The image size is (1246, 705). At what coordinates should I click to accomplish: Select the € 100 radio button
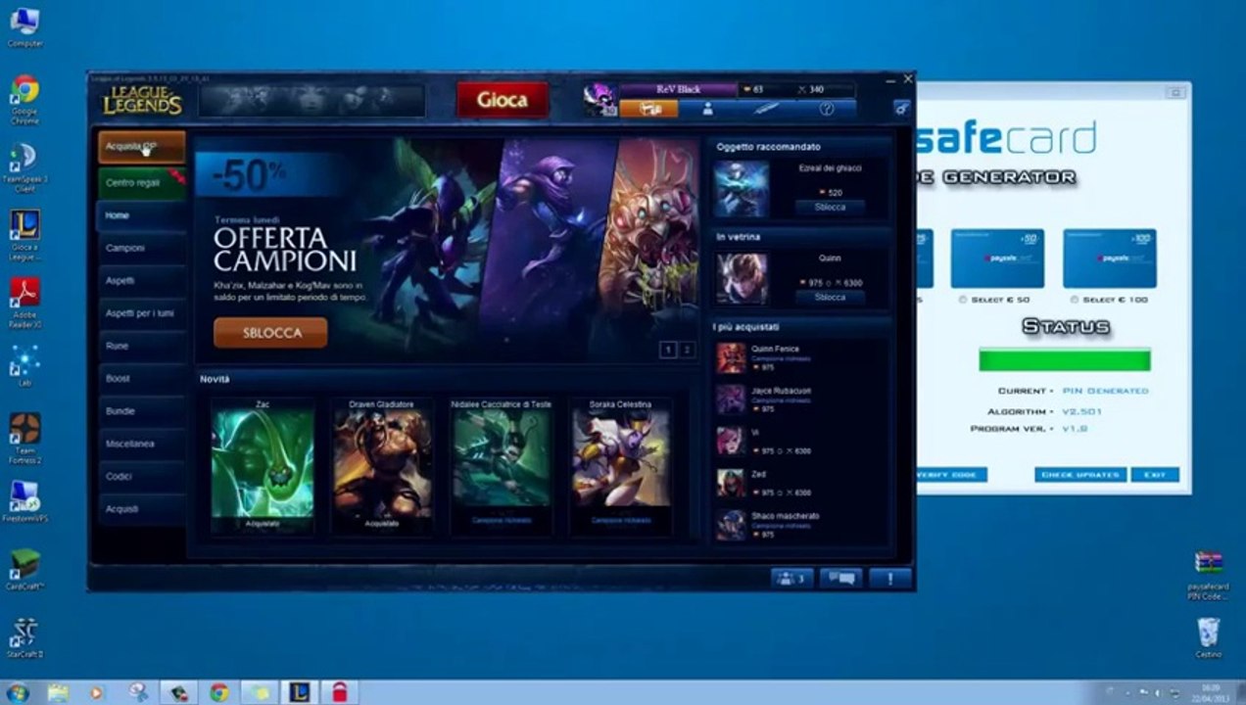[1075, 300]
